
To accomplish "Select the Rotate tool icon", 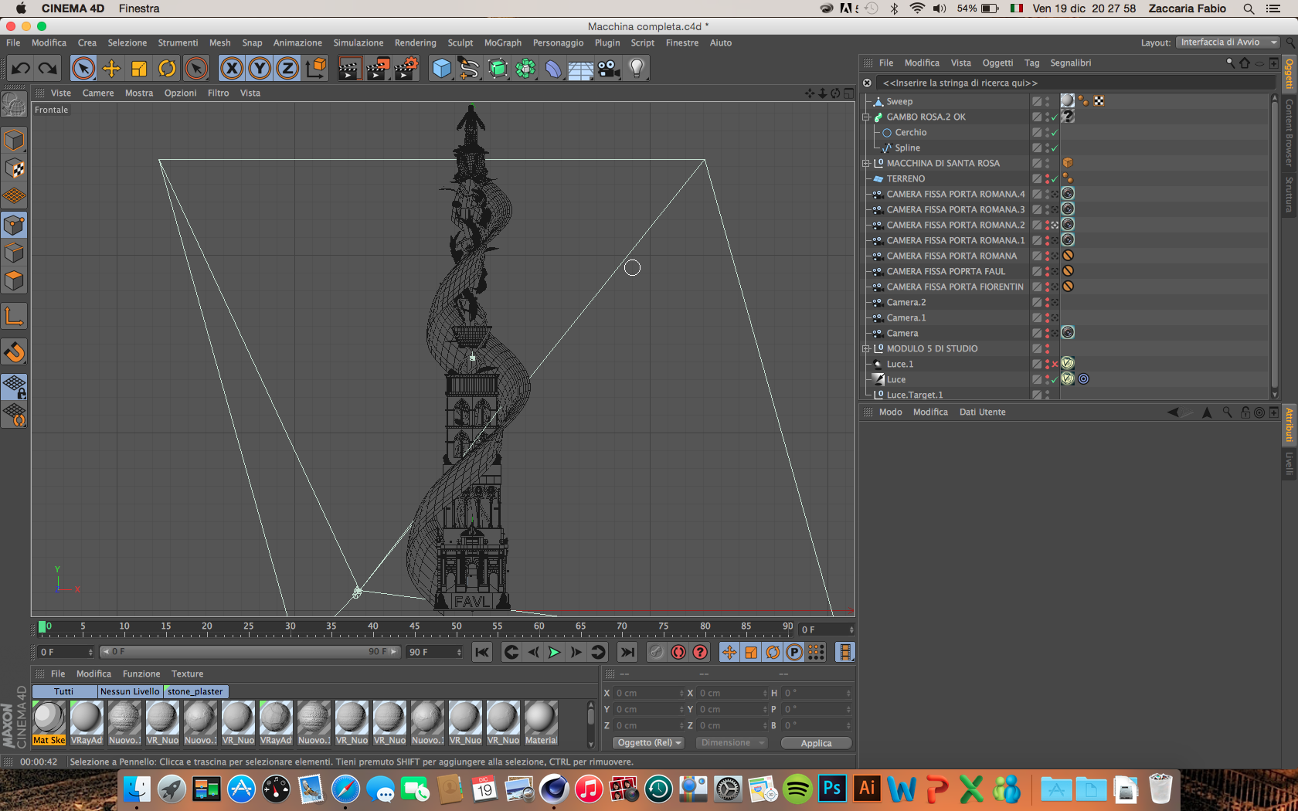I will 167,69.
